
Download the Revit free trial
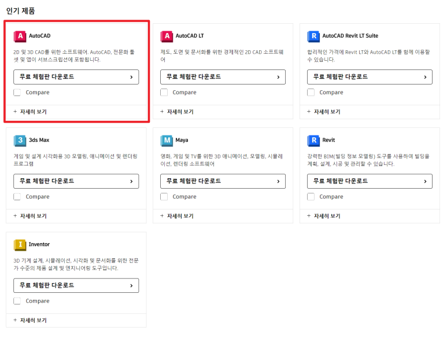tap(370, 181)
